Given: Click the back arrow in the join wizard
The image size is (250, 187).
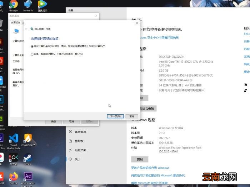Looking at the screenshot, I should (x=26, y=29).
